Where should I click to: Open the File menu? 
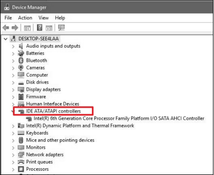(8, 18)
